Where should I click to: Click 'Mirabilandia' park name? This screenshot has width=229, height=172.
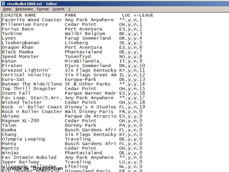click(82, 61)
